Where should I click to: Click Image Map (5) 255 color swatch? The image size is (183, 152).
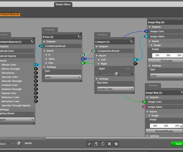click(x=166, y=126)
